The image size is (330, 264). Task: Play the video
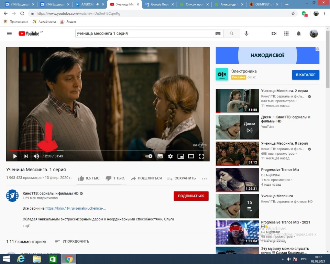tap(15, 156)
